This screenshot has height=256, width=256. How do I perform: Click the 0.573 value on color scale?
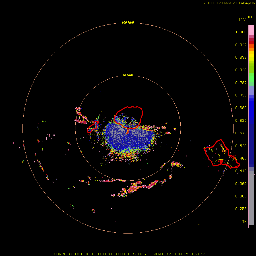coord(241,133)
